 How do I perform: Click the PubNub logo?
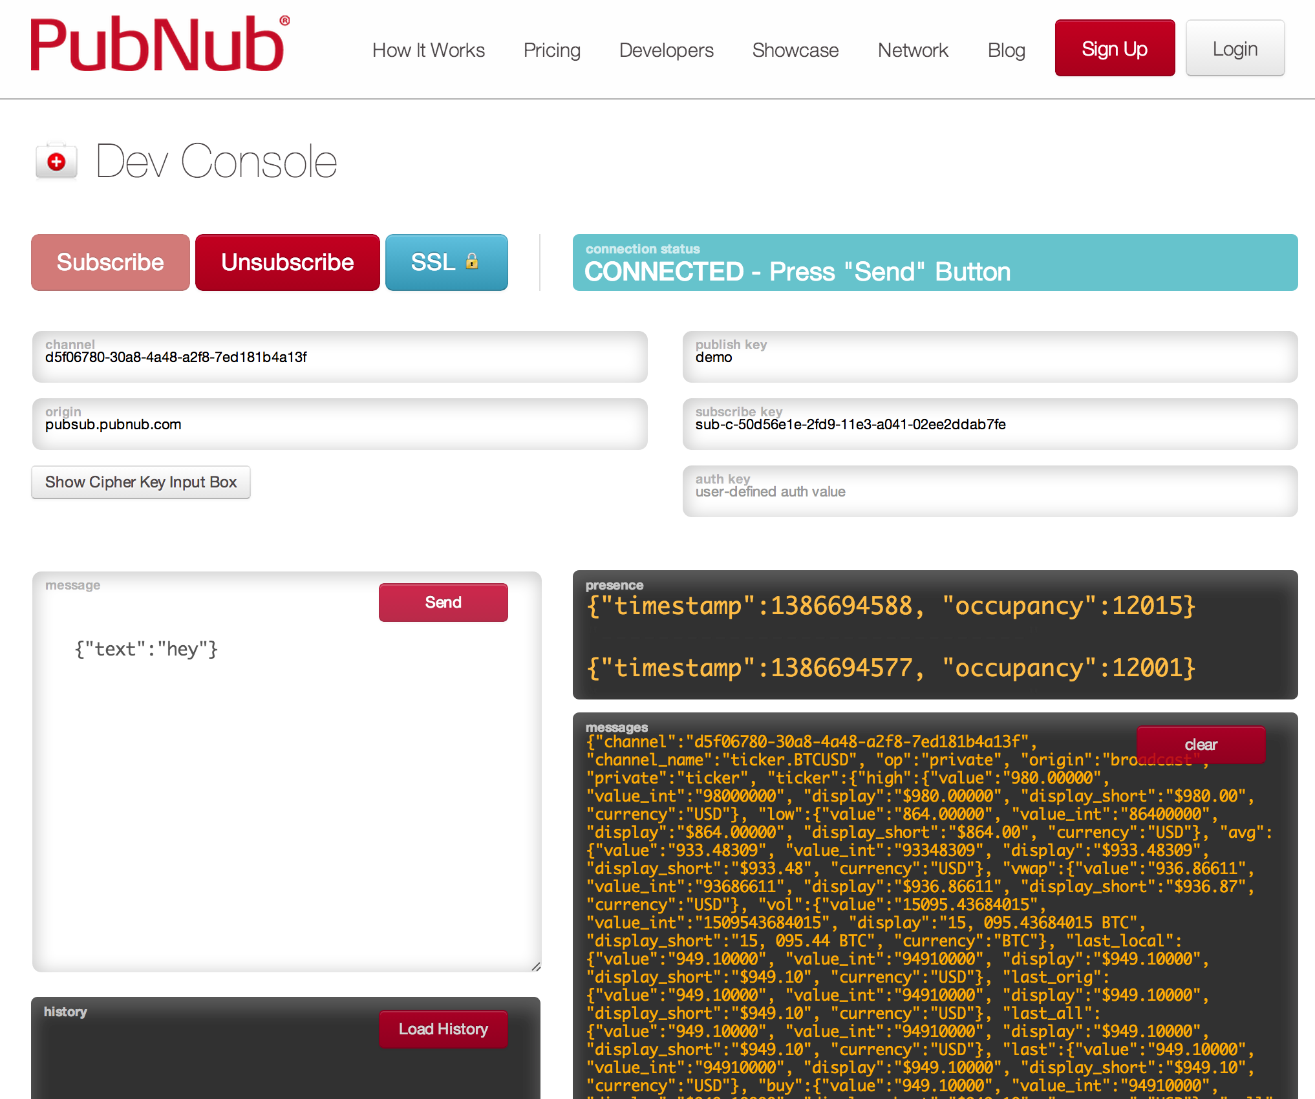159,44
